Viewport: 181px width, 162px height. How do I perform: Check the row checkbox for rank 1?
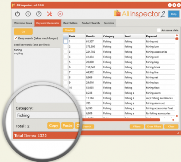click(65, 42)
